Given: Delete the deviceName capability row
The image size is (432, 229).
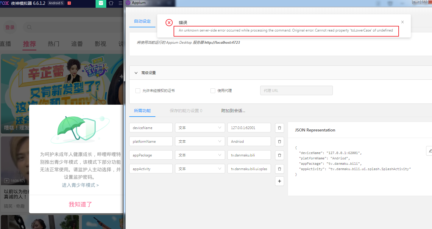Looking at the screenshot, I should point(279,128).
